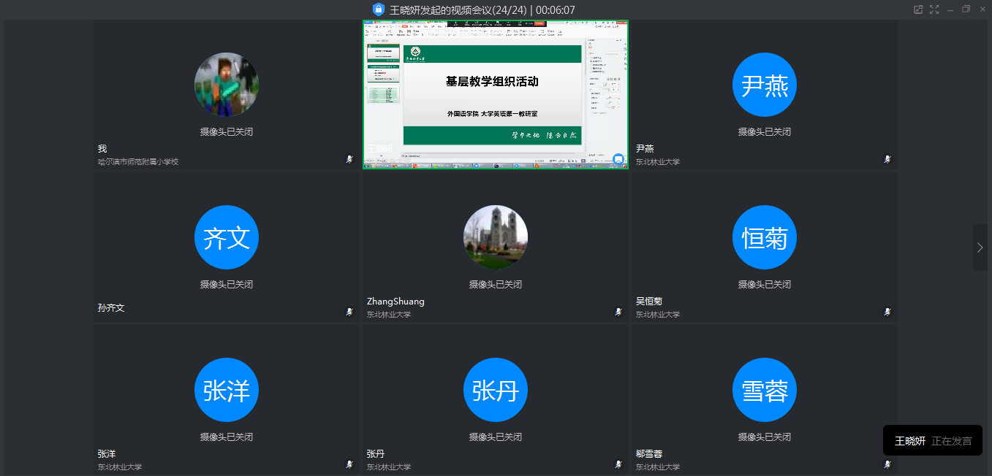Image resolution: width=992 pixels, height=476 pixels.
Task: Toggle mute on 张洋's tile
Action: coord(349,464)
